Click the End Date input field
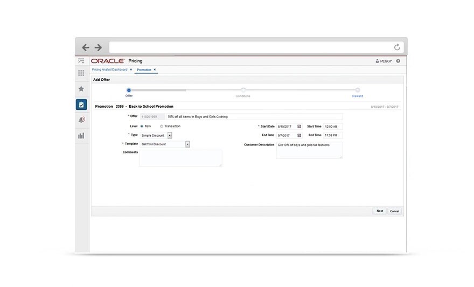 286,135
